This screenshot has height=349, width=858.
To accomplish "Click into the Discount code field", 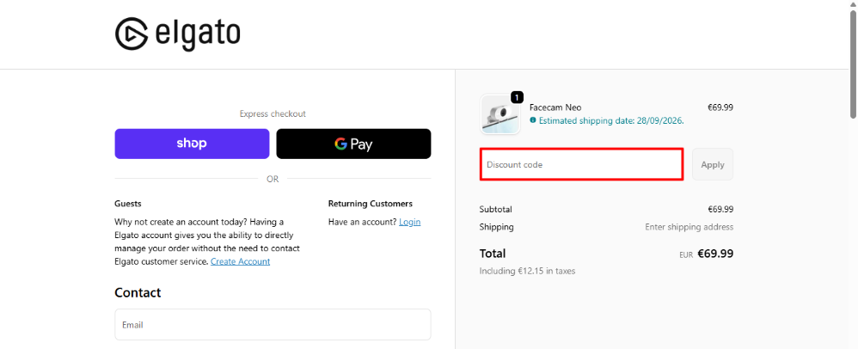I will click(581, 164).
